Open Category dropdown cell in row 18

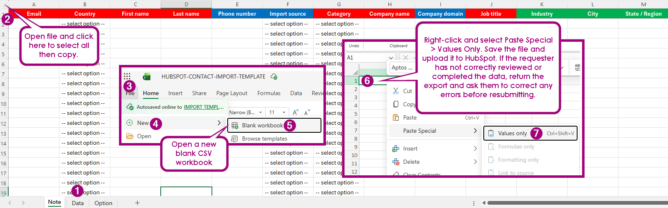tap(339, 183)
